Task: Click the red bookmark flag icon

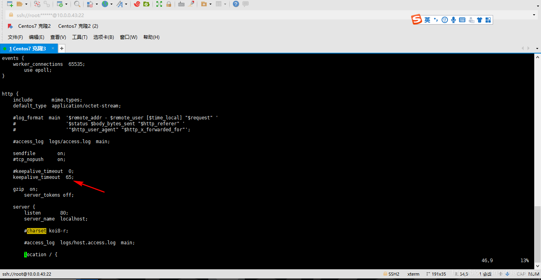Action: (10, 26)
